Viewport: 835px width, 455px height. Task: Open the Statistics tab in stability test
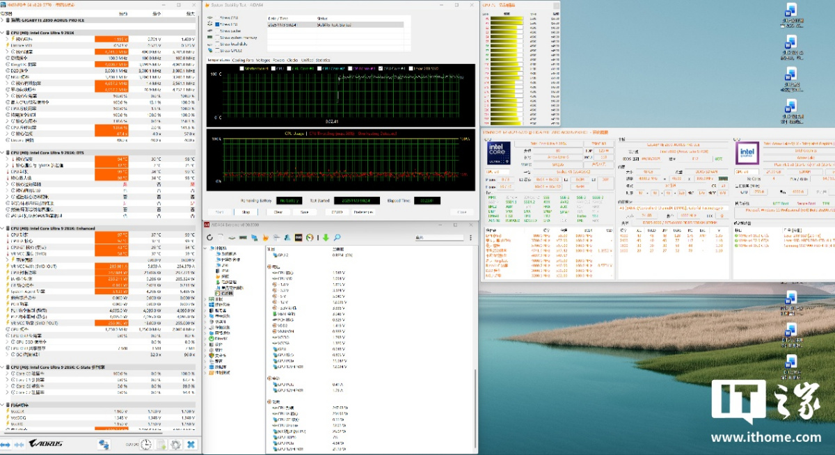click(x=323, y=60)
